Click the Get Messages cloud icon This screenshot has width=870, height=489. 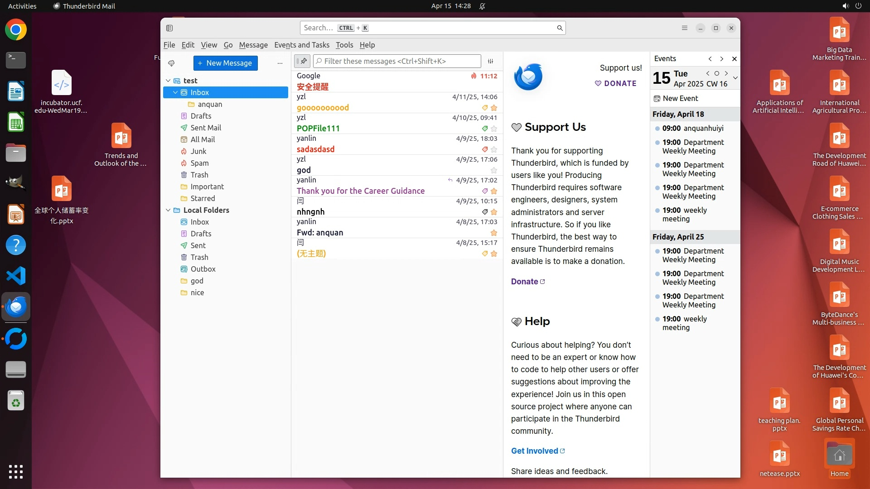(171, 63)
